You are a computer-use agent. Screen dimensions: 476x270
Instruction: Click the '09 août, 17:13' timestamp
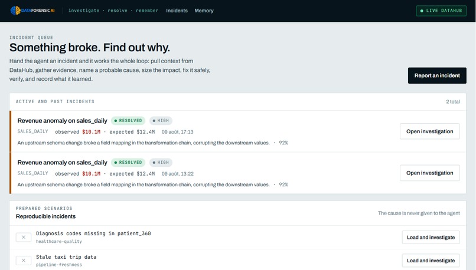click(x=177, y=132)
